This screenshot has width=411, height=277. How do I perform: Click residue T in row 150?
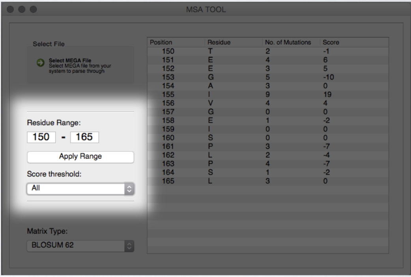pos(210,51)
